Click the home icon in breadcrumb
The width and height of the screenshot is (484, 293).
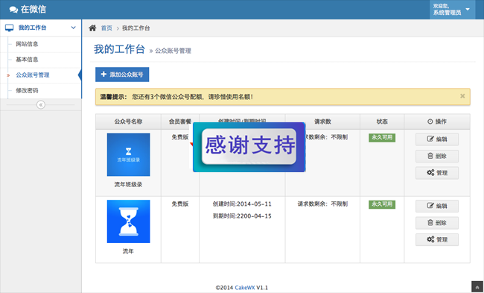pyautogui.click(x=92, y=28)
